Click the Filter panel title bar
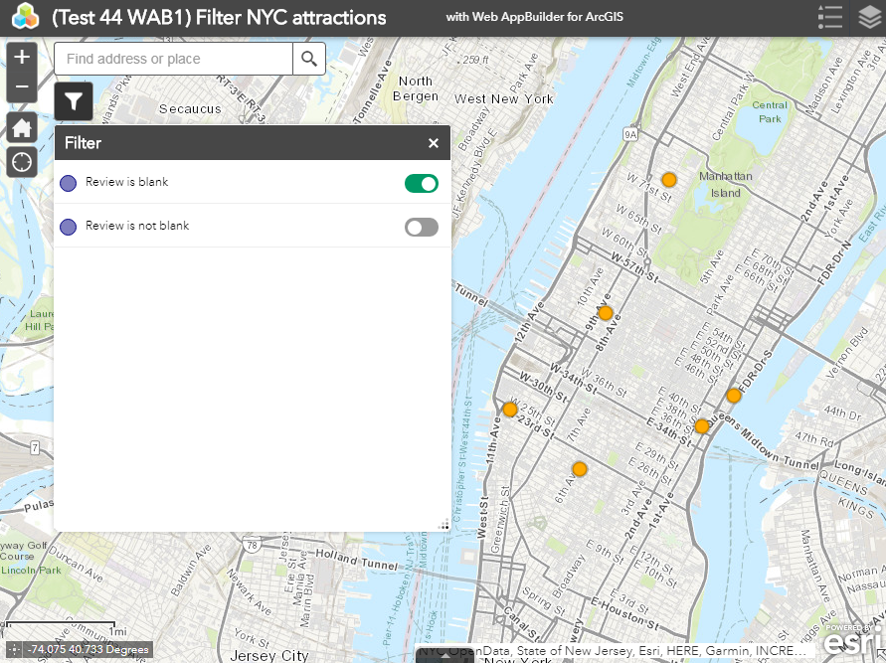This screenshot has width=886, height=663. pos(252,143)
